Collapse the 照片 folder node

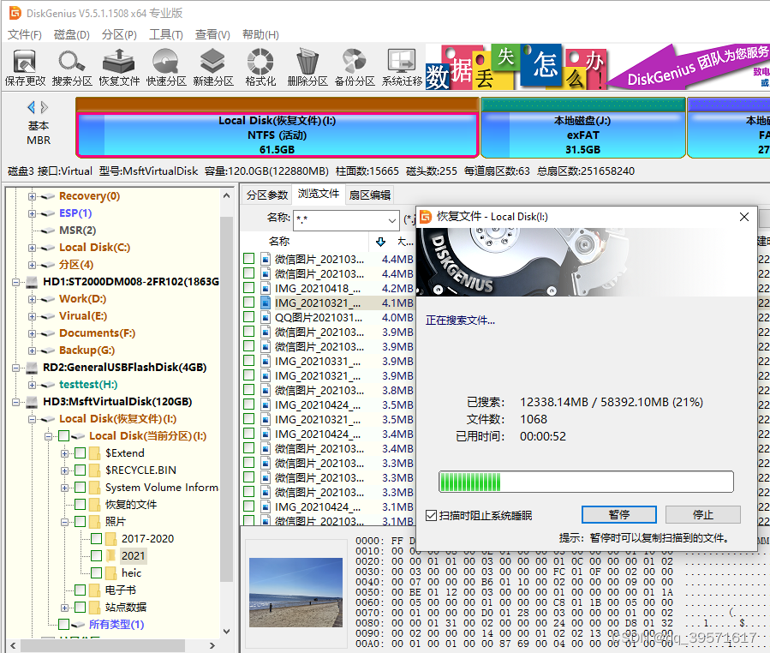point(64,522)
